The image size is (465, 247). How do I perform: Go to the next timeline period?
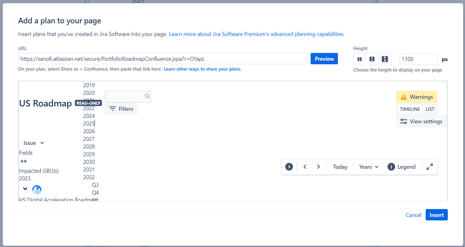point(318,167)
